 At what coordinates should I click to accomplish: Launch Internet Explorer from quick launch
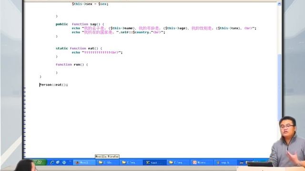pos(52,162)
